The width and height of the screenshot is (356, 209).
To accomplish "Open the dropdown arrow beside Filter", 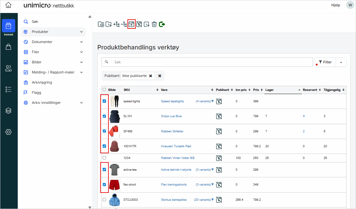I will pos(341,62).
